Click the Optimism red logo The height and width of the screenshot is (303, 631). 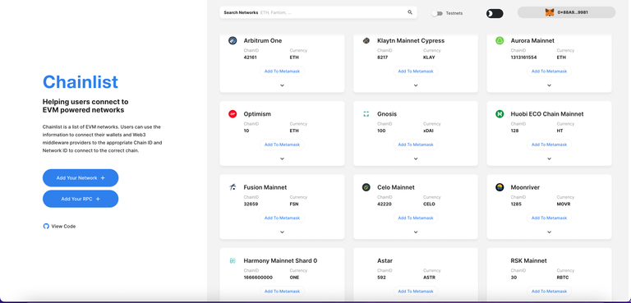[x=233, y=114]
